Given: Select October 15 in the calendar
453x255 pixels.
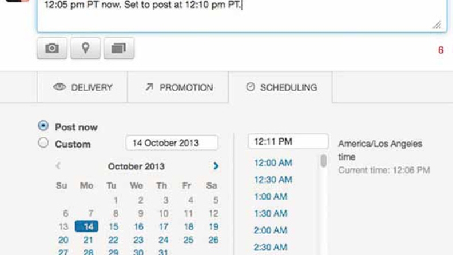Looking at the screenshot, I should click(113, 226).
